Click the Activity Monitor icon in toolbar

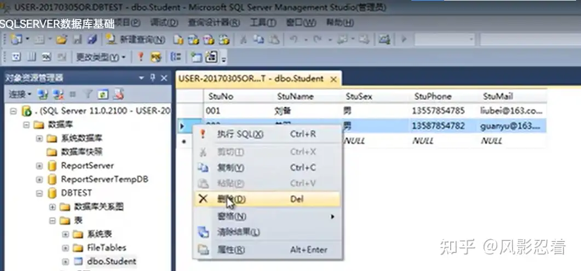384,39
